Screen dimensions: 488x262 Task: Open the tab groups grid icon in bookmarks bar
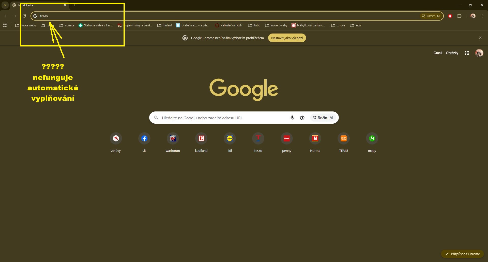click(5, 25)
